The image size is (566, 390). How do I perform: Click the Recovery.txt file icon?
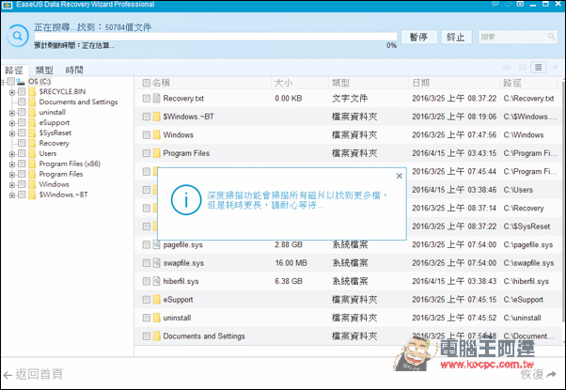pos(156,98)
